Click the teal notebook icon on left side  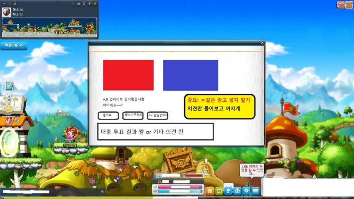pyautogui.click(x=9, y=86)
